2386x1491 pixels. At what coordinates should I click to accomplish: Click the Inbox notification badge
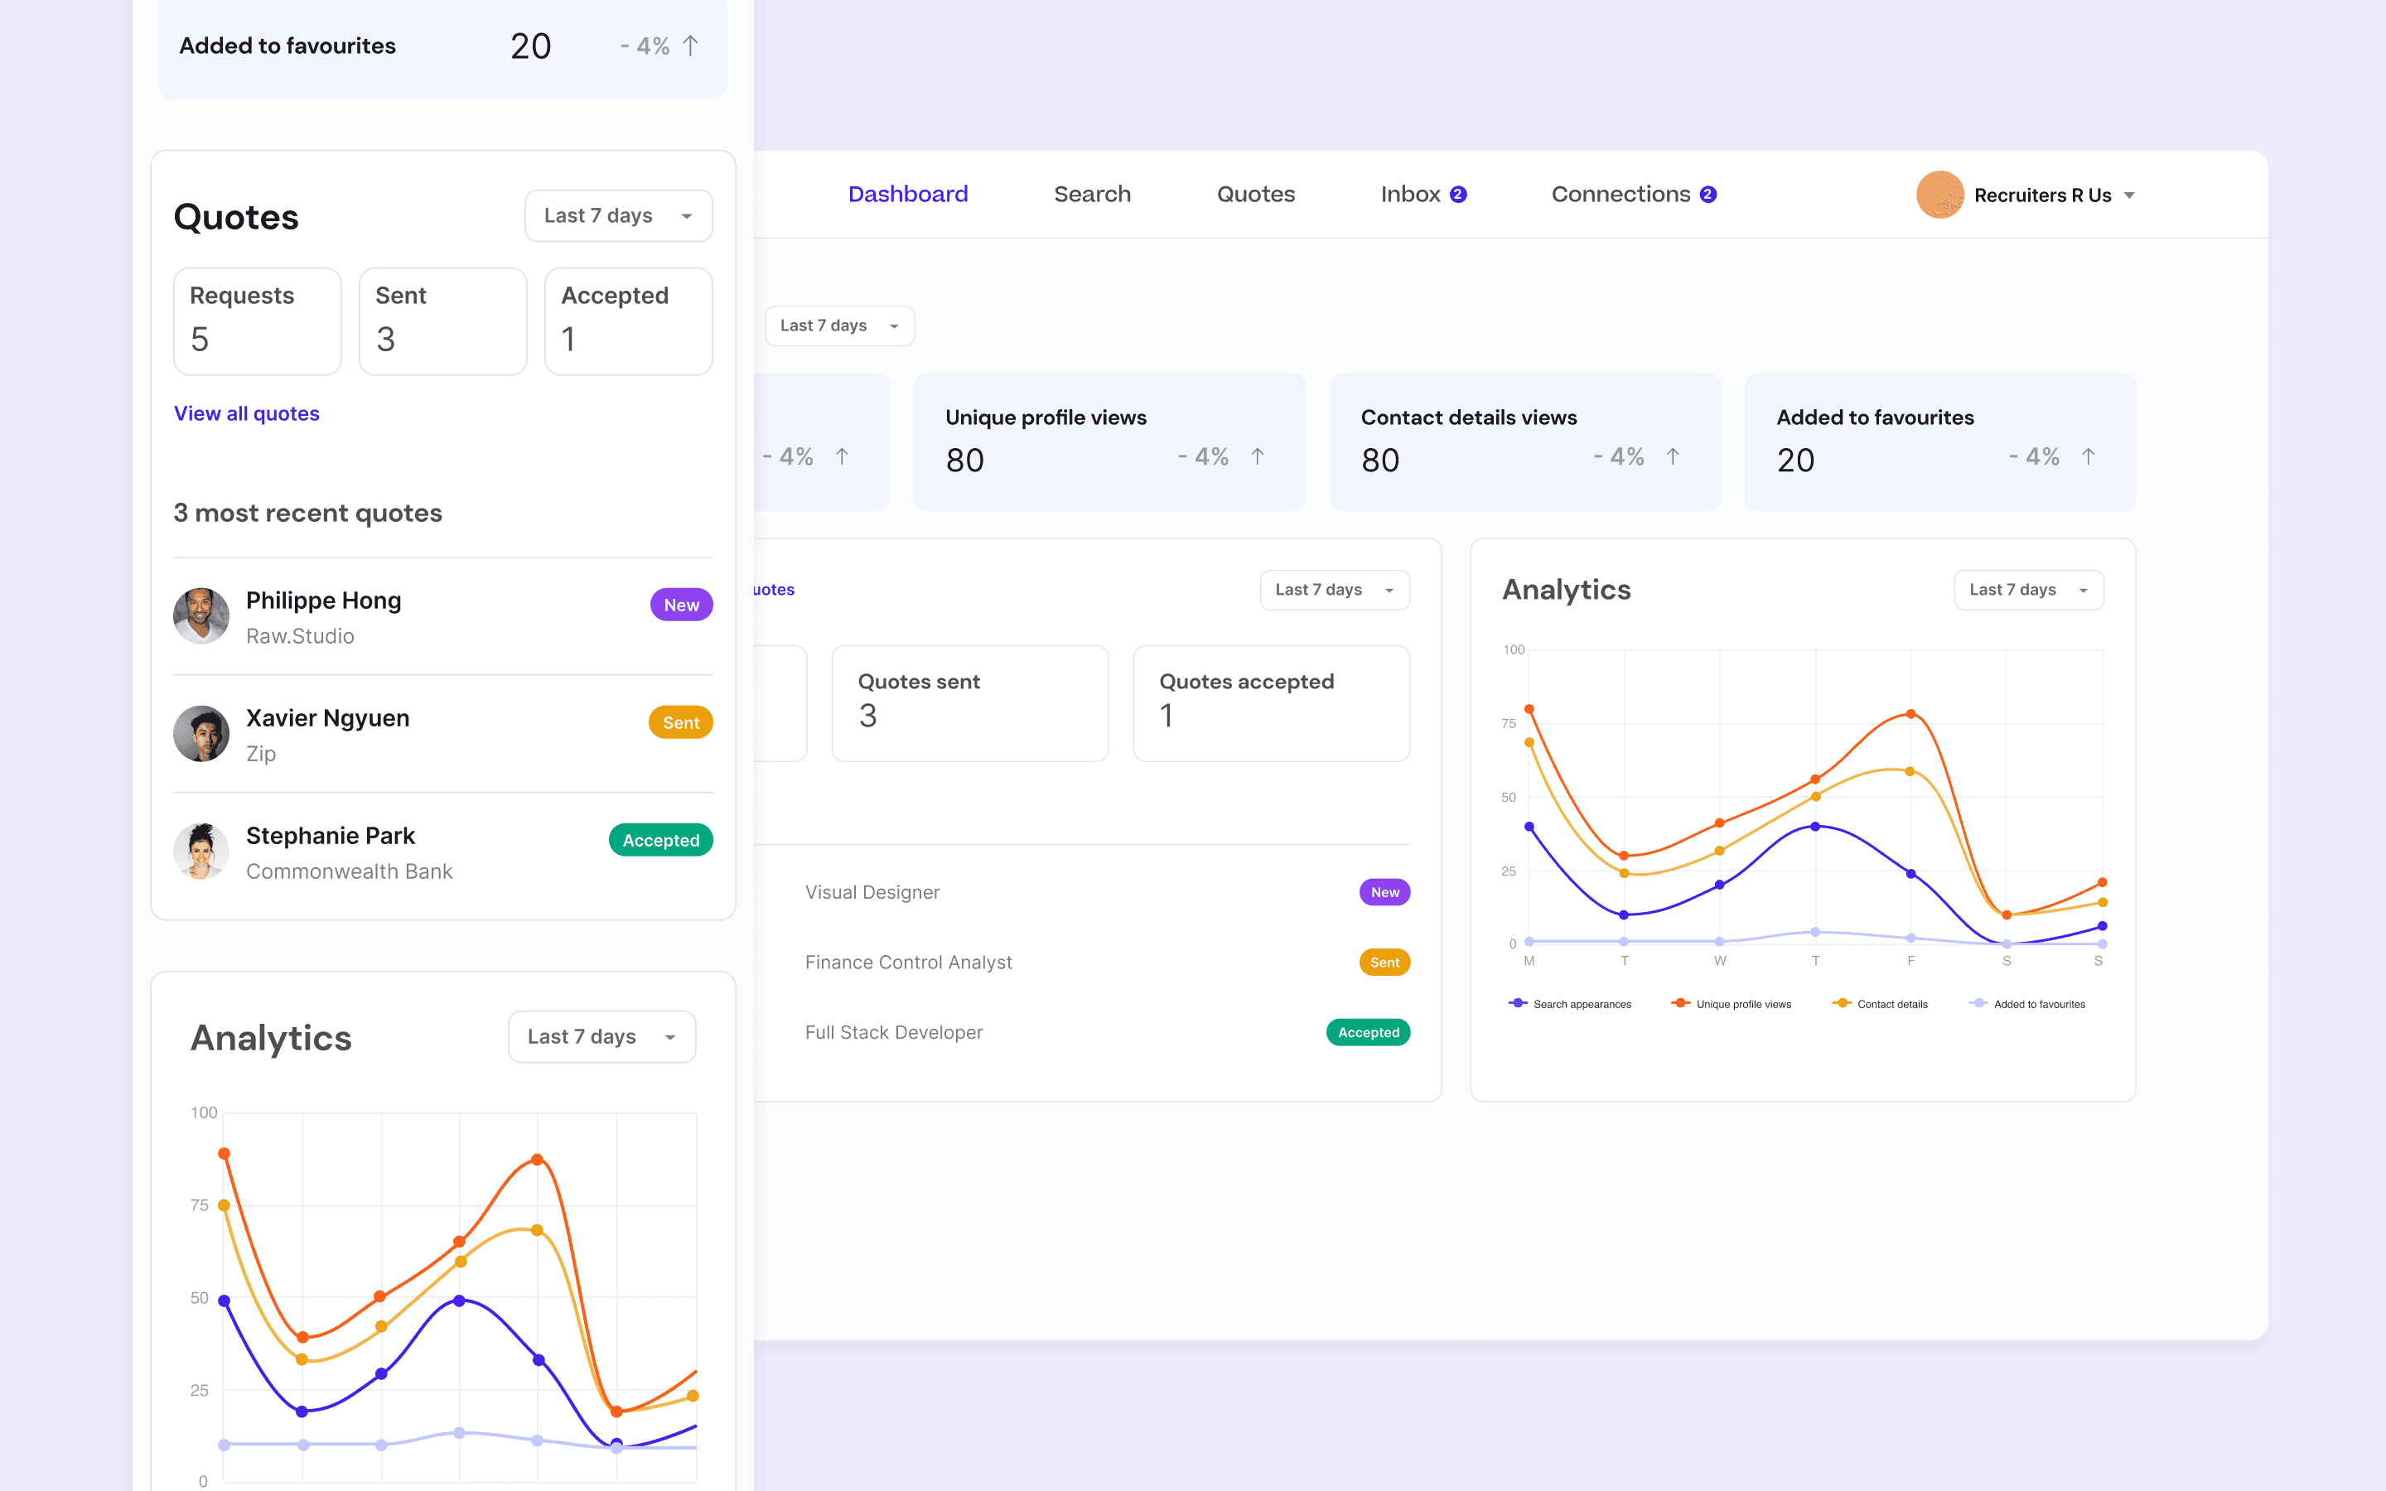click(x=1458, y=195)
